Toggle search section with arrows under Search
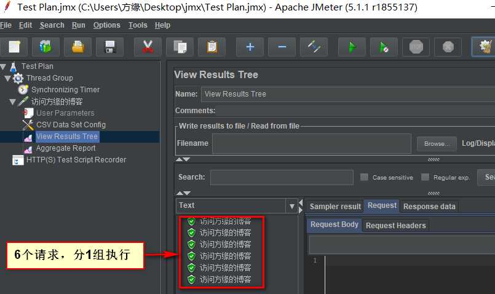 [x=183, y=193]
